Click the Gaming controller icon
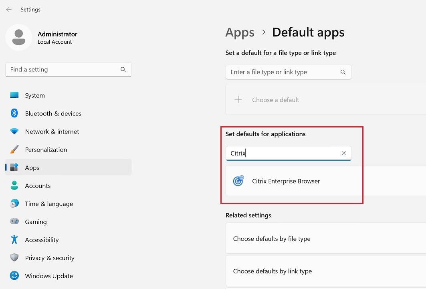The image size is (426, 289). (x=14, y=222)
